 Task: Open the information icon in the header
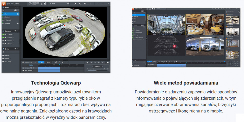(80, 4)
